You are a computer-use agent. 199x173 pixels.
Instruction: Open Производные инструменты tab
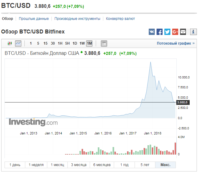(x=77, y=19)
